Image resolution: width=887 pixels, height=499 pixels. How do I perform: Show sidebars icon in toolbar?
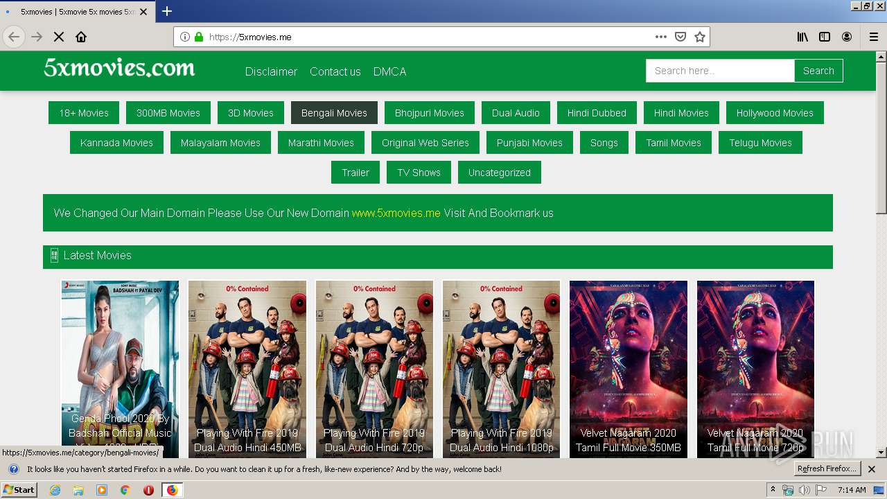(825, 37)
